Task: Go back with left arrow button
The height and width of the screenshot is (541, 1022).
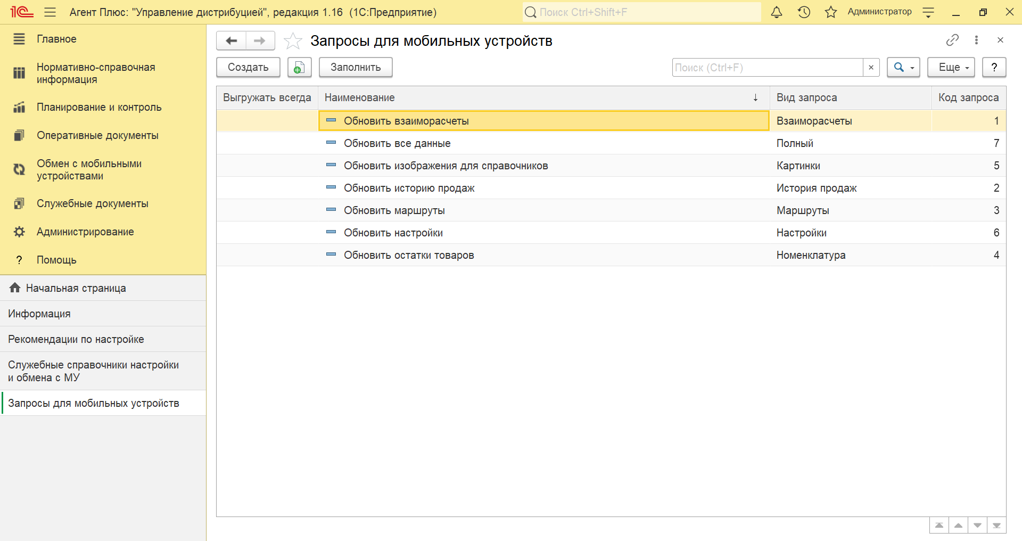Action: pos(232,41)
